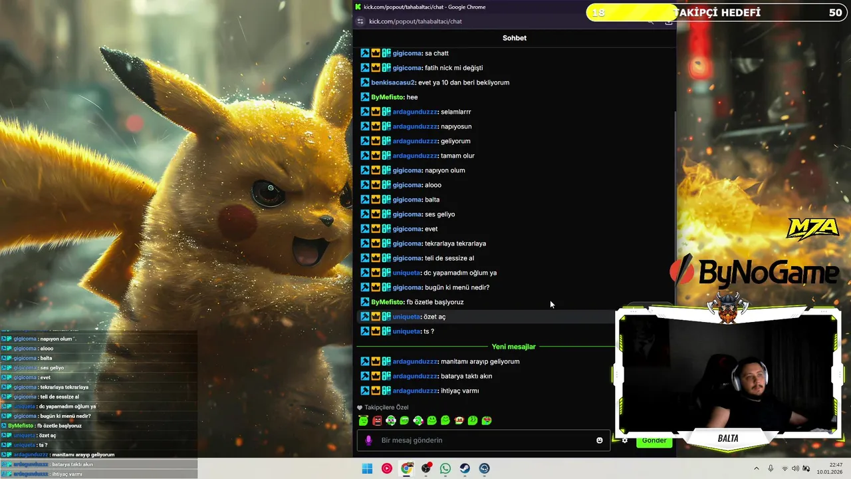Click message text 'evet ya 10 dan beri bekliyorum'

click(463, 82)
